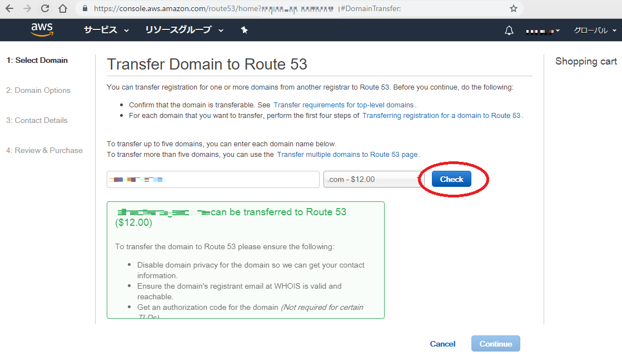Open Transferring registration for a domain link
The height and width of the screenshot is (356, 622).
coord(441,116)
